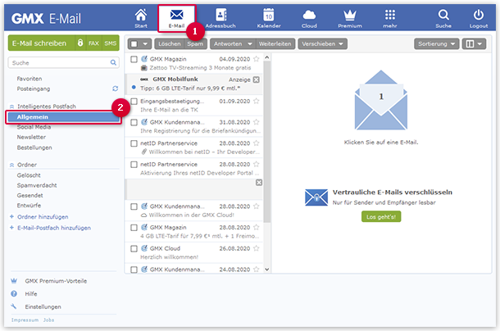Viewport: 500px width, 331px height.
Task: Click the email list scrollbar thumb
Action: [267, 142]
